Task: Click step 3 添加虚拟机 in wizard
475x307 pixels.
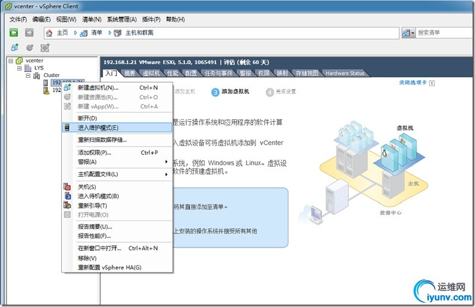Action: (230, 92)
